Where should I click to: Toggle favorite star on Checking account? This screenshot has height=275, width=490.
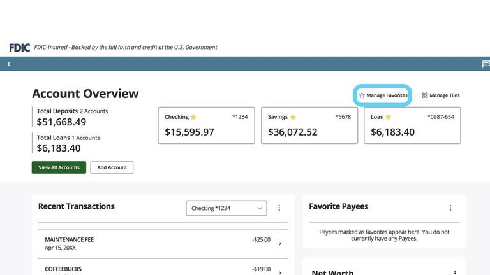[x=193, y=117]
